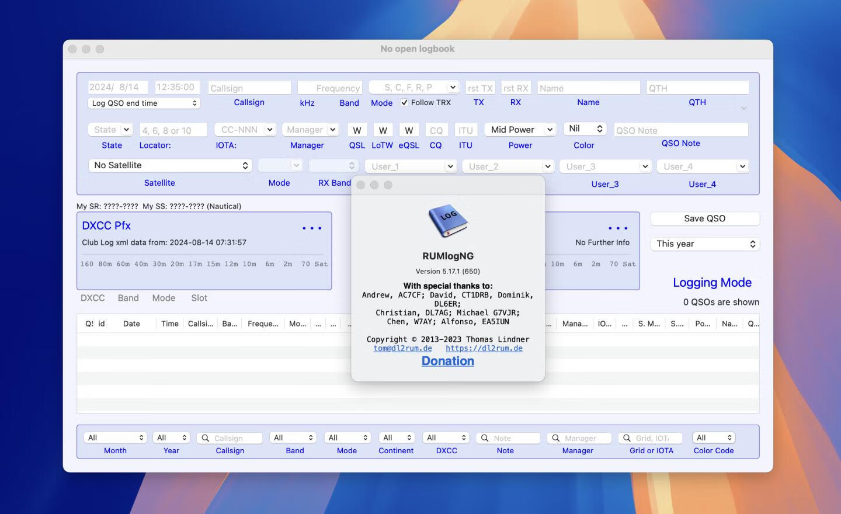Toggle the QSL status W box

click(357, 130)
